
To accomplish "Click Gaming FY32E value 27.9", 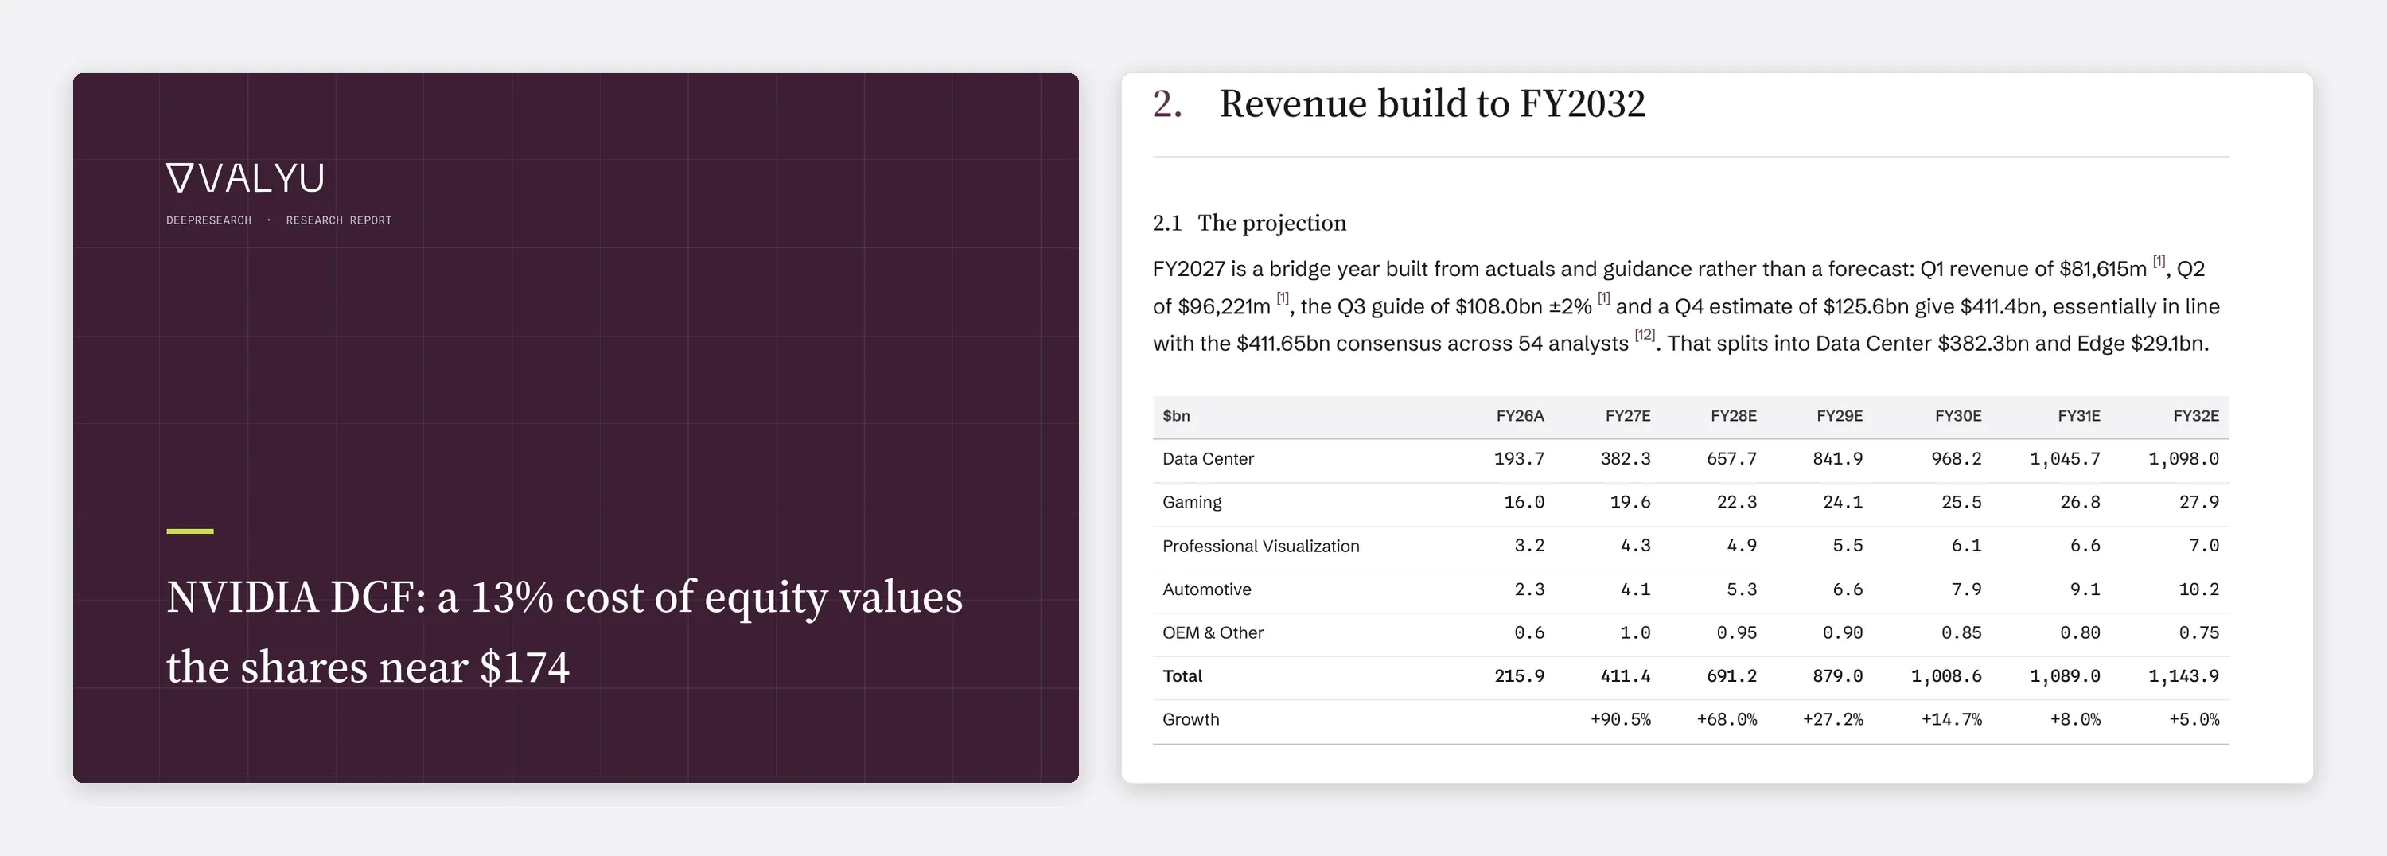I will (x=2199, y=502).
